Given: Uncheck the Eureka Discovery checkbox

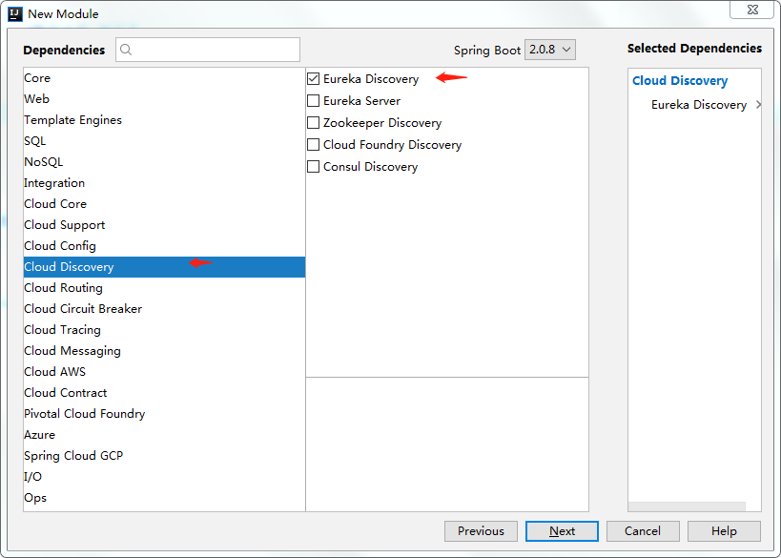Looking at the screenshot, I should pyautogui.click(x=314, y=79).
